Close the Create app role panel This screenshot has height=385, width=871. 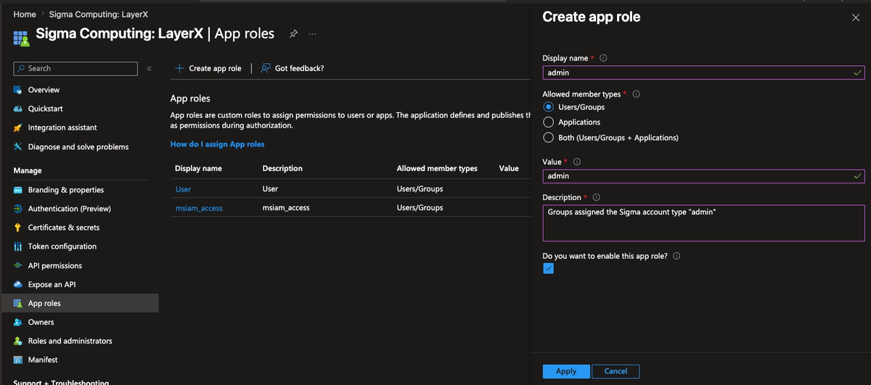pyautogui.click(x=855, y=17)
